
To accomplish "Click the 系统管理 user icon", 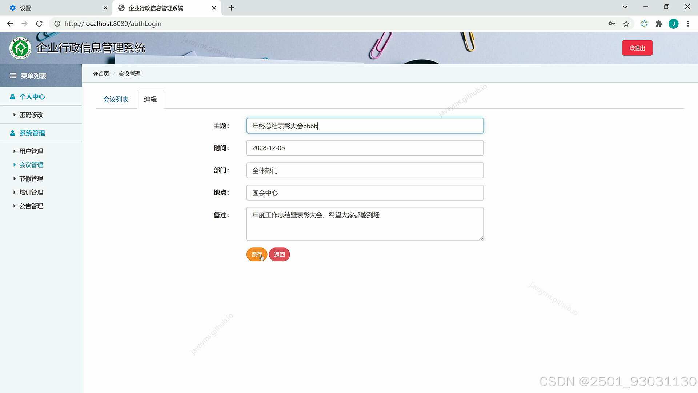I will (12, 133).
